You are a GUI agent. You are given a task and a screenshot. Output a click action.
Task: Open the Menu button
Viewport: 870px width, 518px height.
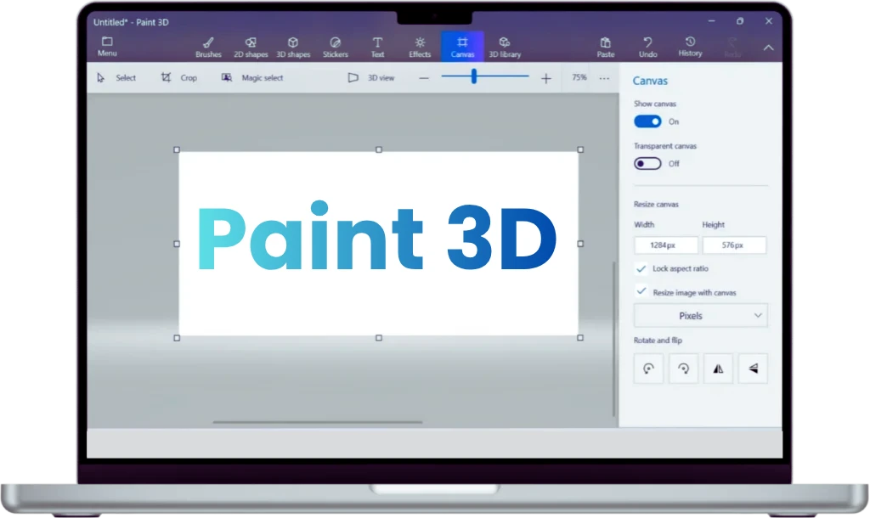point(107,47)
